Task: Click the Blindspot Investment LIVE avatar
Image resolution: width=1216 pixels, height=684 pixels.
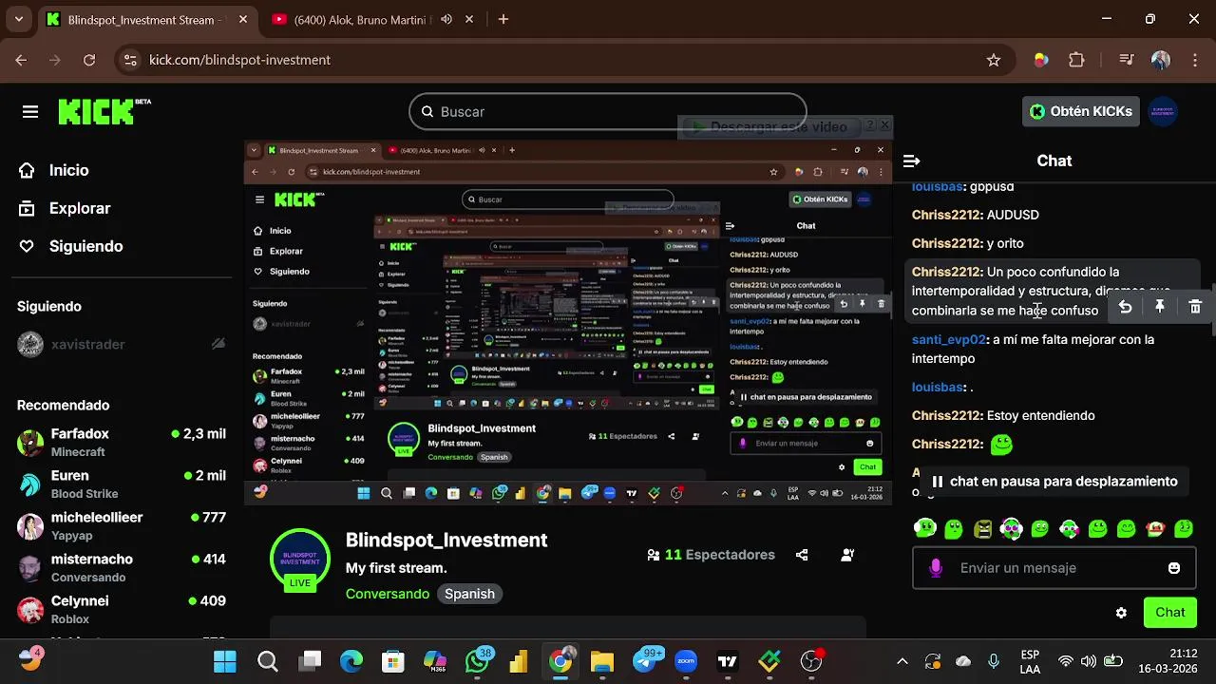Action: click(x=300, y=560)
